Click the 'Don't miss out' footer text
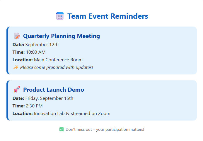 coord(105,129)
